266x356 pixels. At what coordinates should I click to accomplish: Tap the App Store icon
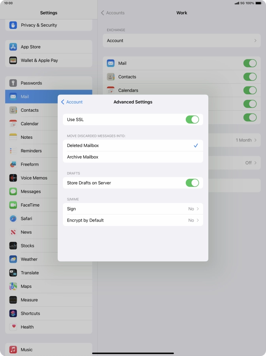pyautogui.click(x=13, y=47)
